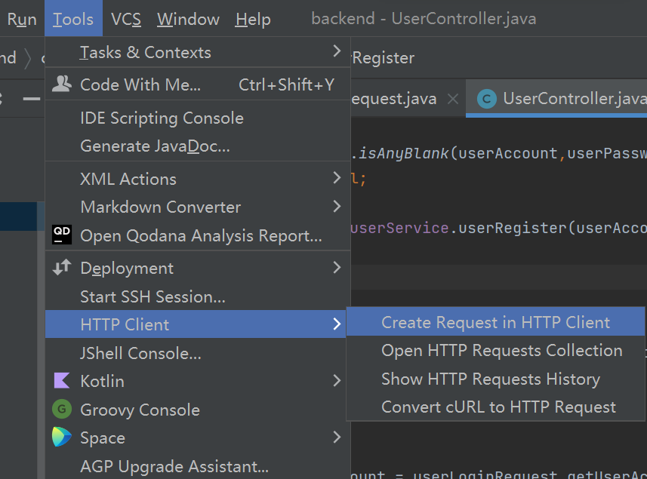This screenshot has width=647, height=479.
Task: Click the UserController.java class icon
Action: click(487, 99)
